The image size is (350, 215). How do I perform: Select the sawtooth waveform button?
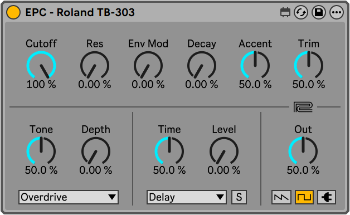click(x=281, y=197)
